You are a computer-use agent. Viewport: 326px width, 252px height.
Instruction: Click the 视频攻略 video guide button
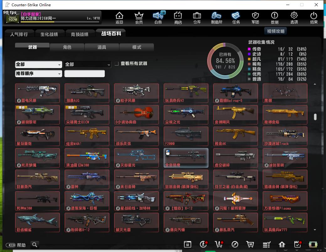tap(276, 31)
